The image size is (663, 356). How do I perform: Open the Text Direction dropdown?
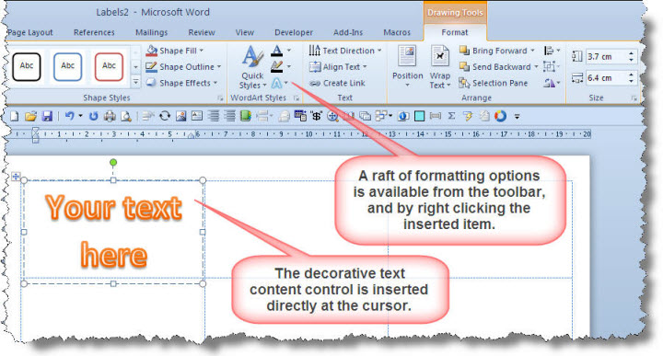[345, 51]
